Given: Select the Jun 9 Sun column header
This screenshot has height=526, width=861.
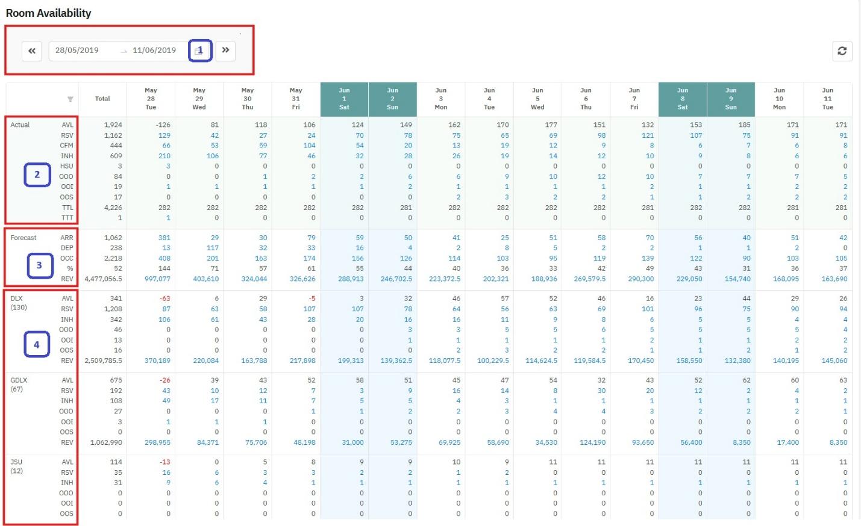Looking at the screenshot, I should point(731,99).
